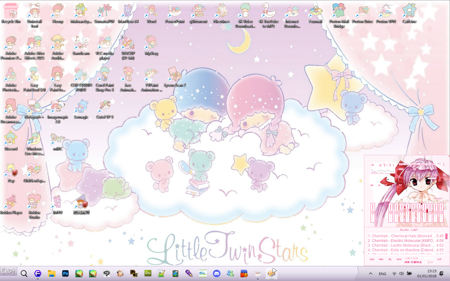The width and height of the screenshot is (450, 281).
Task: Open Adobe After Effects 2025 shortcut
Action: coord(34,48)
